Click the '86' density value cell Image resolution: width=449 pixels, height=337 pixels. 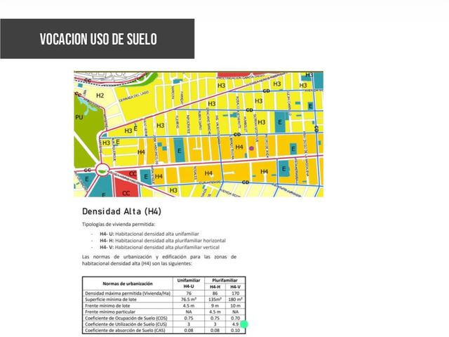coord(215,293)
